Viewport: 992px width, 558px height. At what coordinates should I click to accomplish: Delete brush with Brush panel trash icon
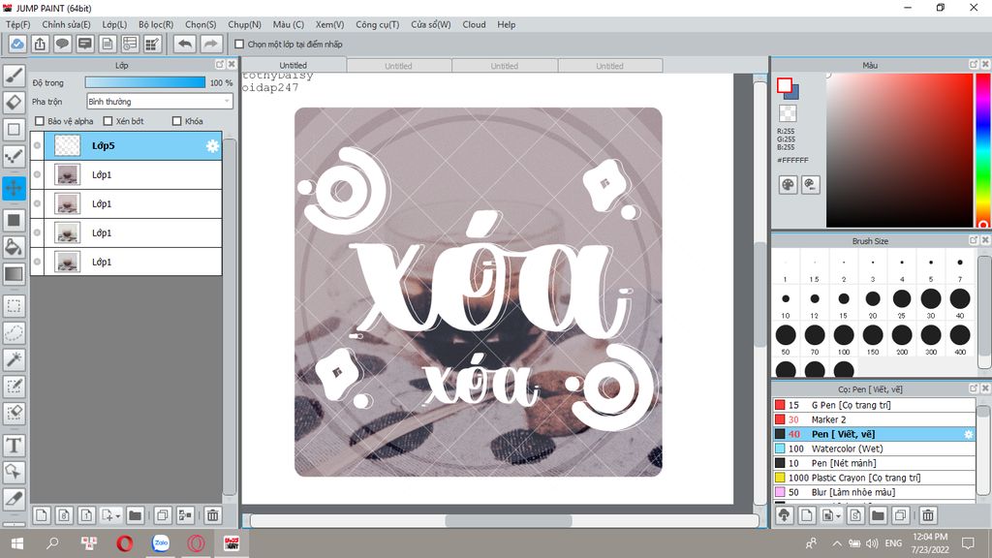pos(928,515)
